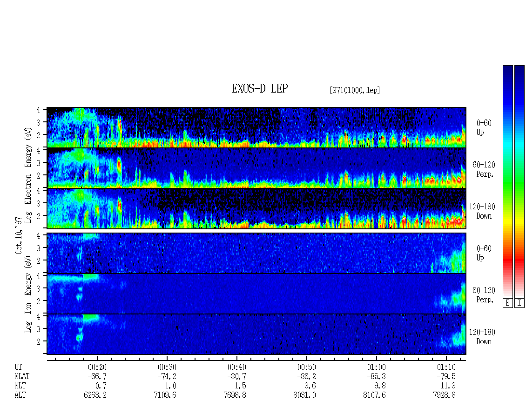Viewport: 526px width, 407px height.
Task: Click the ALT value 7698.8
Action: pyautogui.click(x=235, y=395)
